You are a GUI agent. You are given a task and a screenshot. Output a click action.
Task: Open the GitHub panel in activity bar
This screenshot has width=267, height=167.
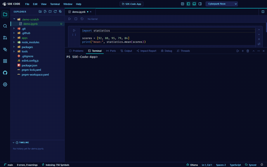(x=5, y=73)
